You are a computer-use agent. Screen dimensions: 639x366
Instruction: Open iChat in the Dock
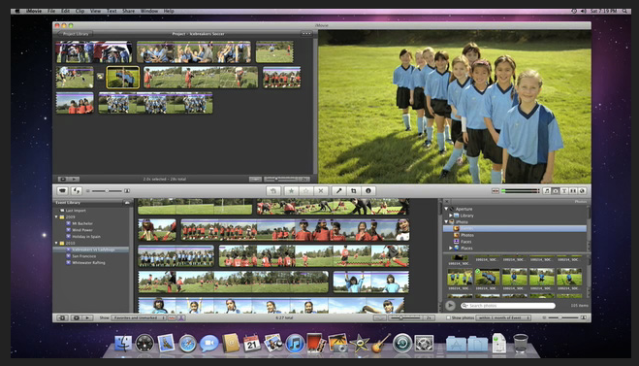[x=209, y=343]
